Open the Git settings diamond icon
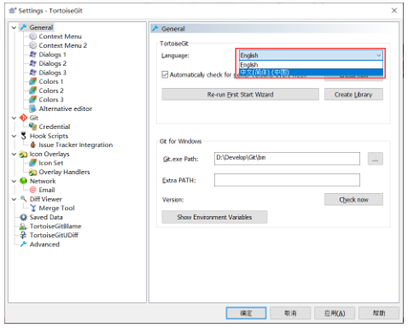The width and height of the screenshot is (408, 328). tap(23, 118)
